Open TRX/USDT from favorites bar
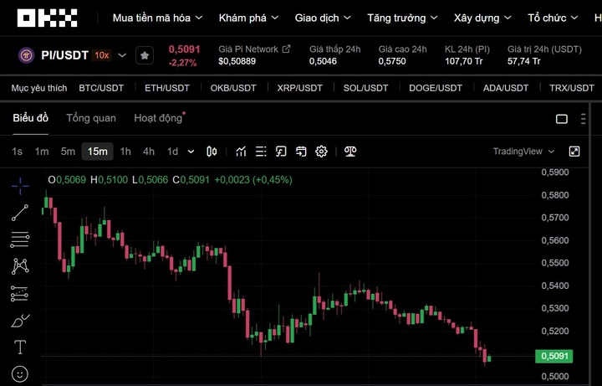The width and height of the screenshot is (602, 386). [x=572, y=88]
